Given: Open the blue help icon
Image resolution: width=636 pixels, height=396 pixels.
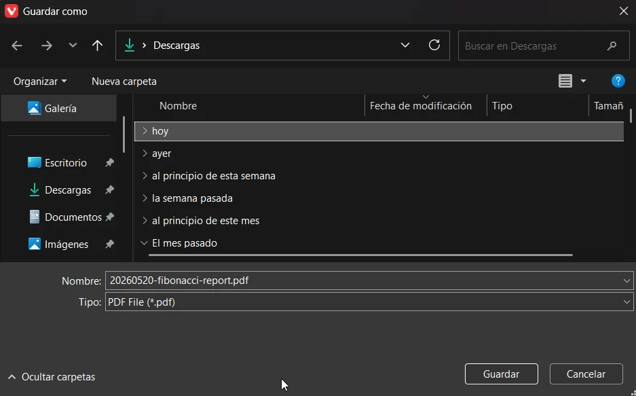Looking at the screenshot, I should pyautogui.click(x=618, y=81).
